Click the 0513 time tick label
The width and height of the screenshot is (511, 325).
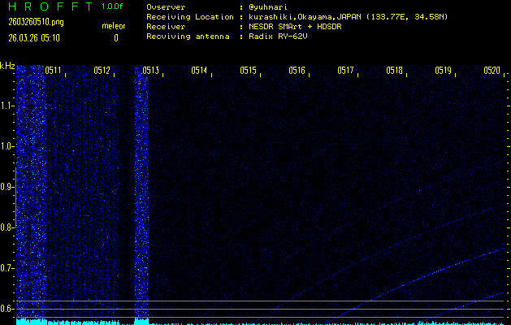[x=150, y=71]
